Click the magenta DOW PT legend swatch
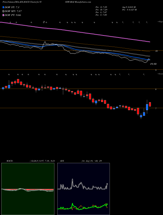163x215 pixels. click(3, 15)
